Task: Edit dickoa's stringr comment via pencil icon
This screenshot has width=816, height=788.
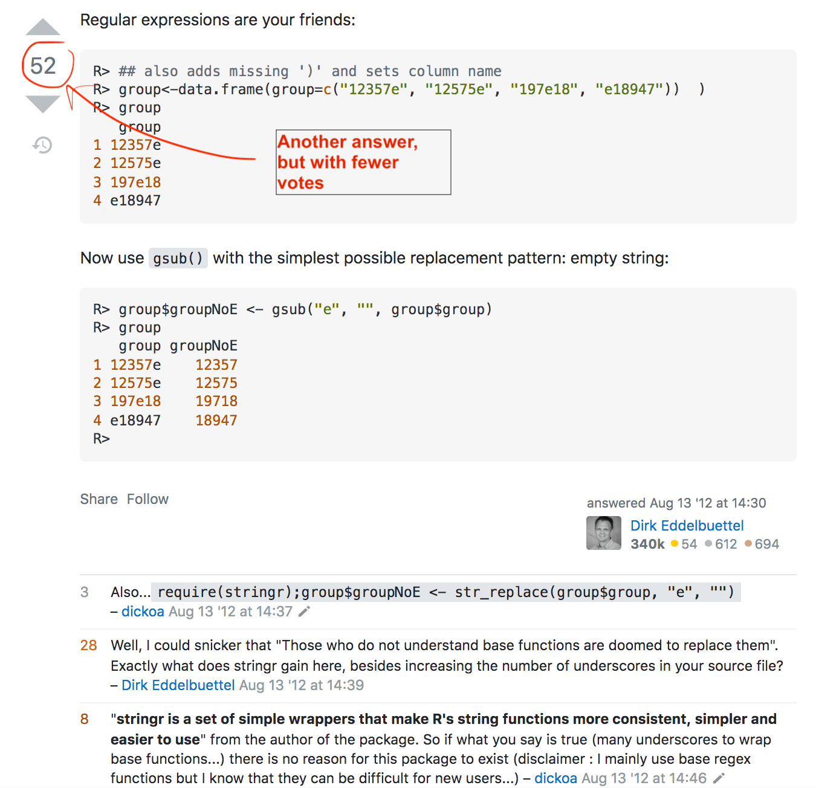Action: [303, 612]
